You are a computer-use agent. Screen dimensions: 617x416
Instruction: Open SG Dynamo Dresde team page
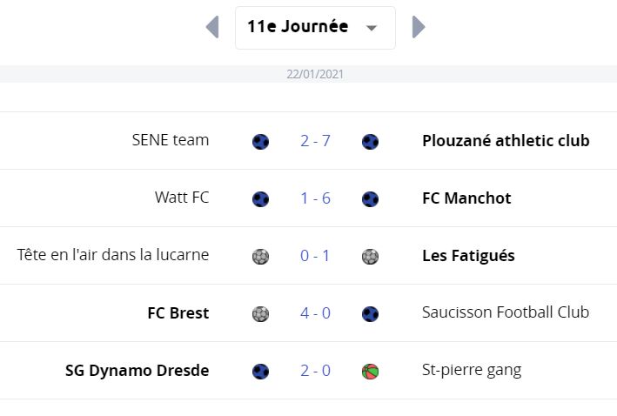pyautogui.click(x=137, y=371)
